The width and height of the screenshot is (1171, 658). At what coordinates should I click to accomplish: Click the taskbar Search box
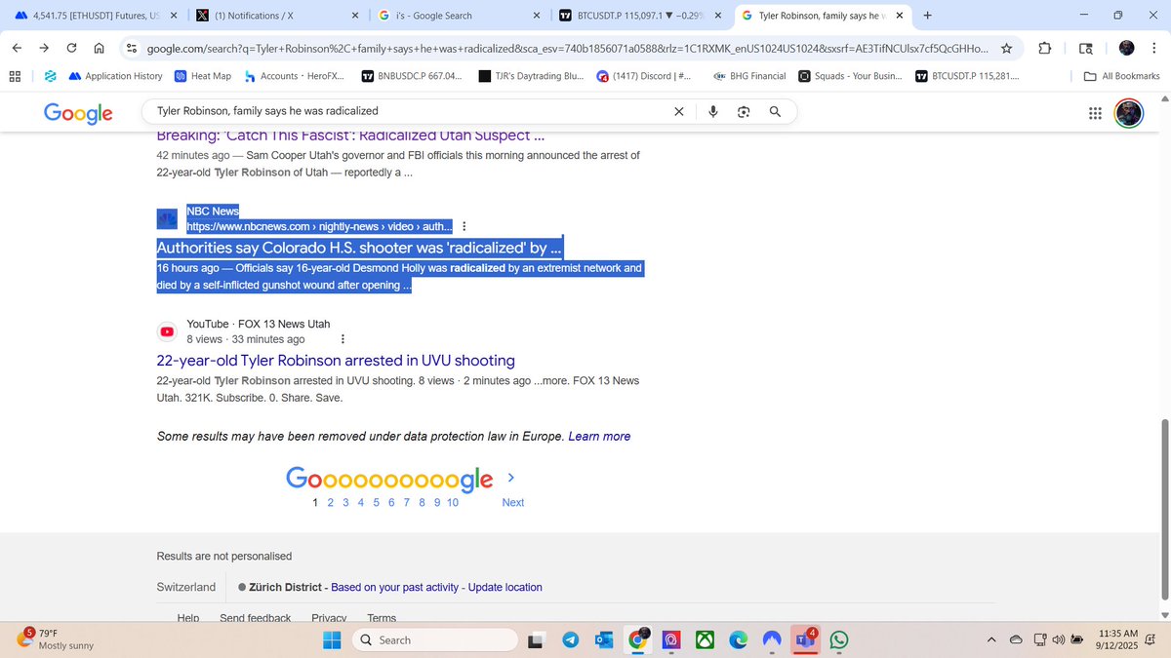[434, 640]
